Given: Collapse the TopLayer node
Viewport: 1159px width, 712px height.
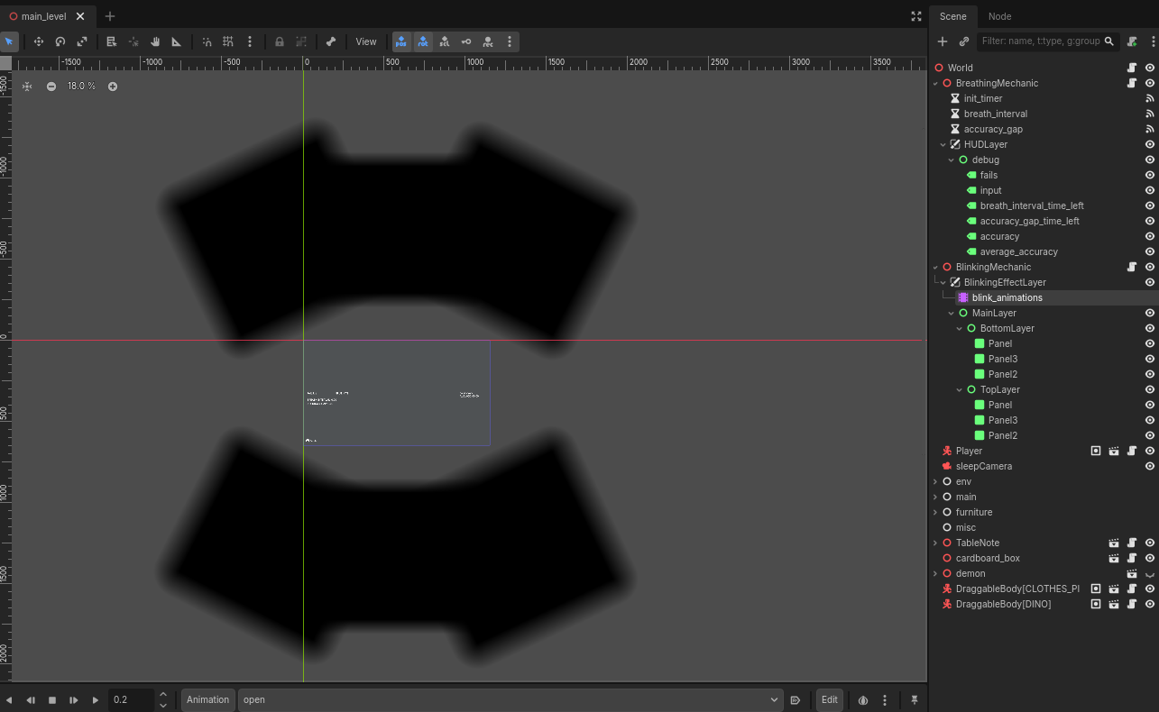Looking at the screenshot, I should click(959, 389).
